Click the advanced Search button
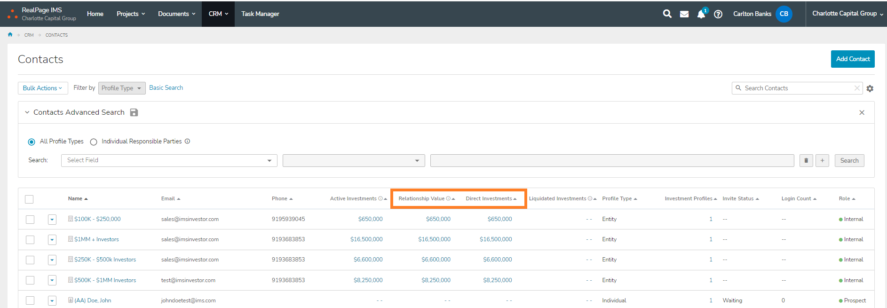 [x=849, y=160]
